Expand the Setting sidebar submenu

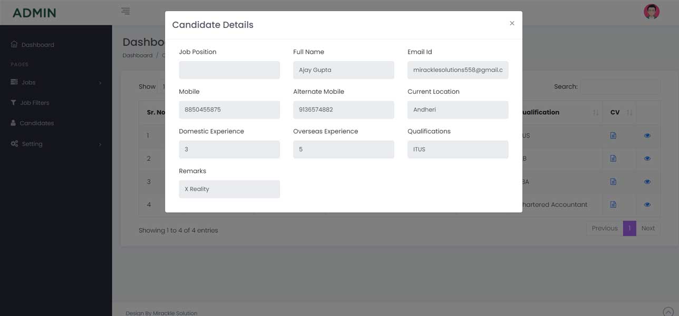pyautogui.click(x=56, y=144)
